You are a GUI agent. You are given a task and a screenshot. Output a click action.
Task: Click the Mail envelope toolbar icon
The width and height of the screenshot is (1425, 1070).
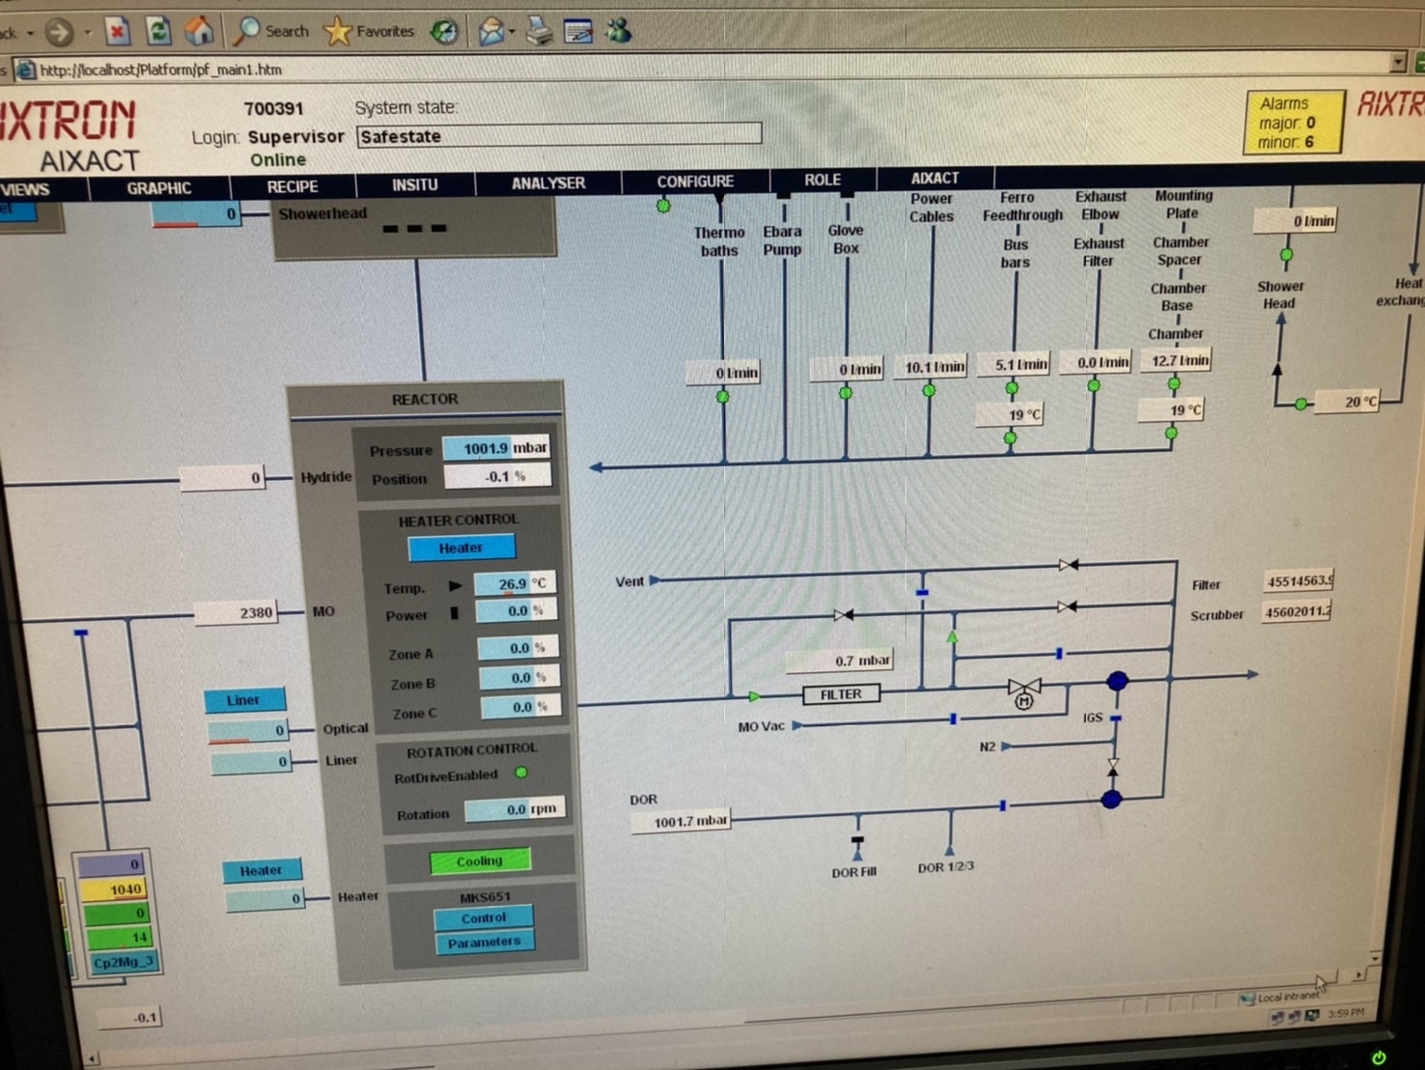(x=490, y=33)
